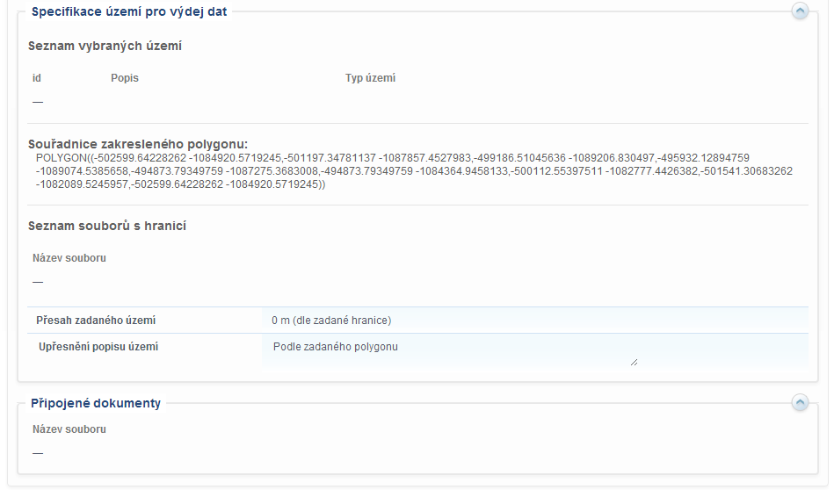Click the text area resize handle
The height and width of the screenshot is (490, 834).
634,361
